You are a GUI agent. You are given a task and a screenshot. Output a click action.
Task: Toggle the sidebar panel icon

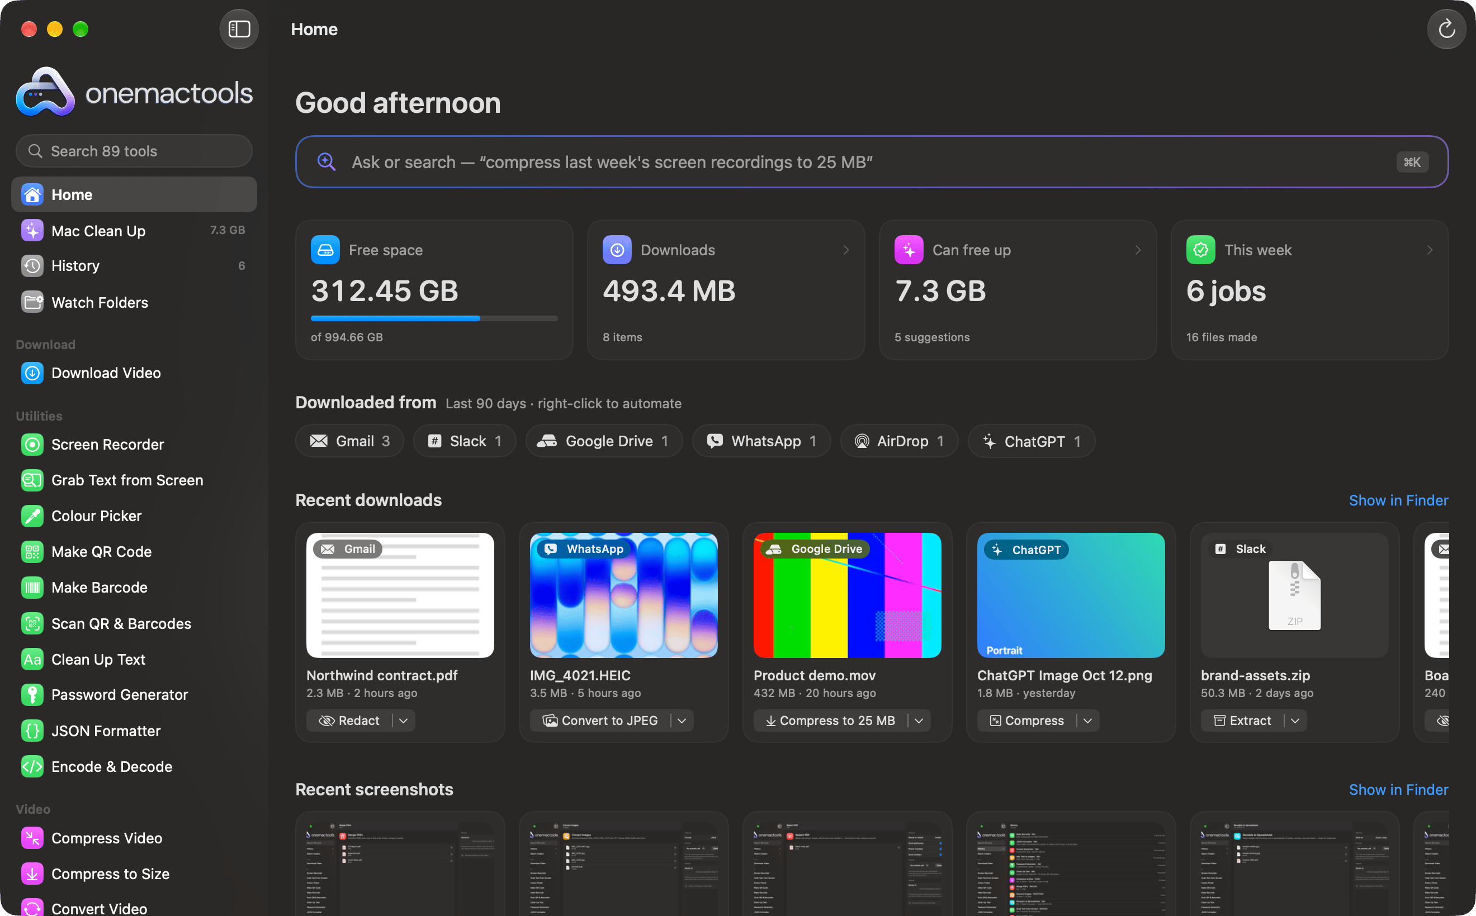pyautogui.click(x=239, y=29)
